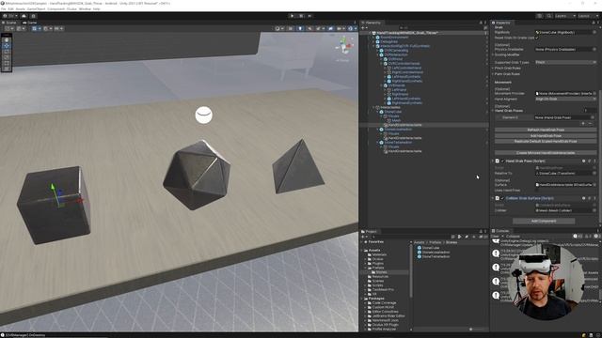Click the Rigidbody object field
This screenshot has height=338, width=602.
tap(566, 32)
